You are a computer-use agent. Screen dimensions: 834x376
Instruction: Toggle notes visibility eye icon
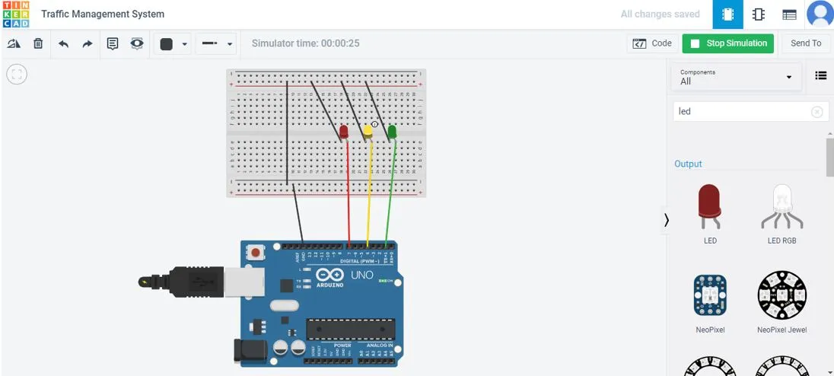pos(137,43)
